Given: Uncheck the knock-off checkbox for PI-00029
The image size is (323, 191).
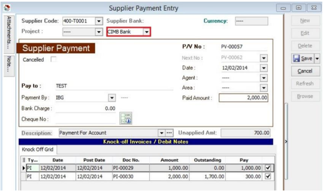Looking at the screenshot, I should point(267,168).
